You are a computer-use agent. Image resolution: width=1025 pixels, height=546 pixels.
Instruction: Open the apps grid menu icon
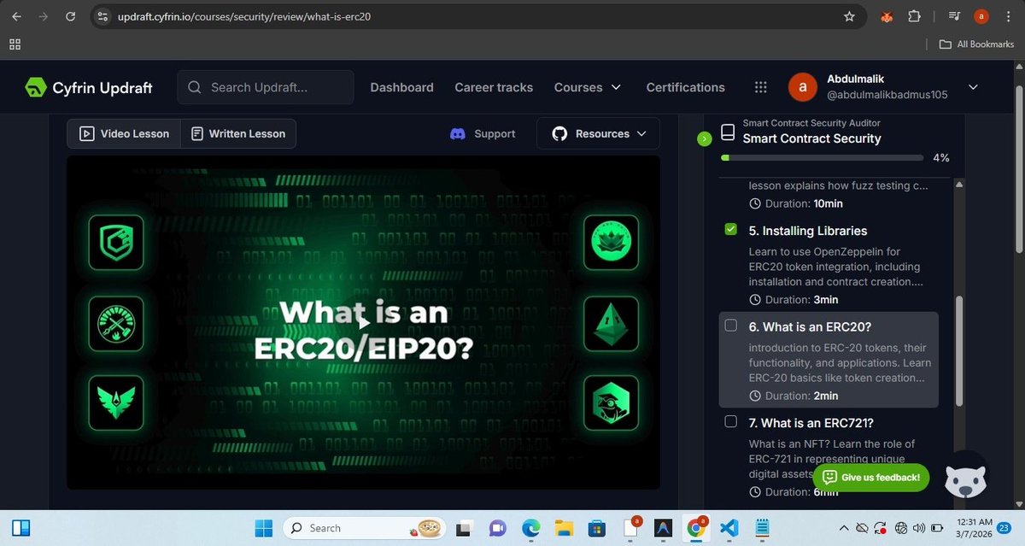click(760, 87)
